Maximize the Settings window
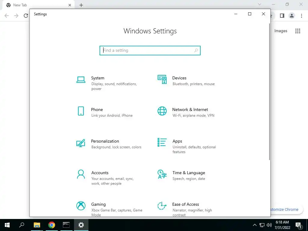Viewport: 308px width, 231px height. point(250,14)
